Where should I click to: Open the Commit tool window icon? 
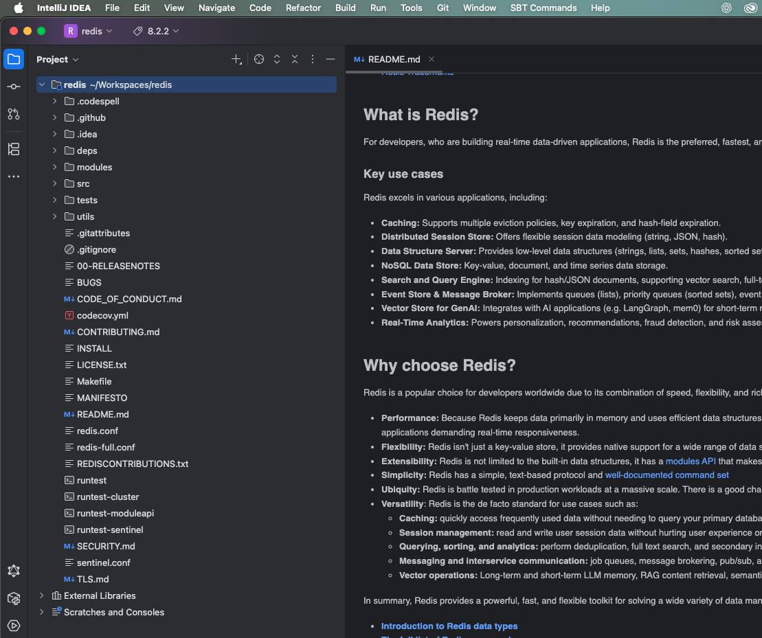pos(14,87)
